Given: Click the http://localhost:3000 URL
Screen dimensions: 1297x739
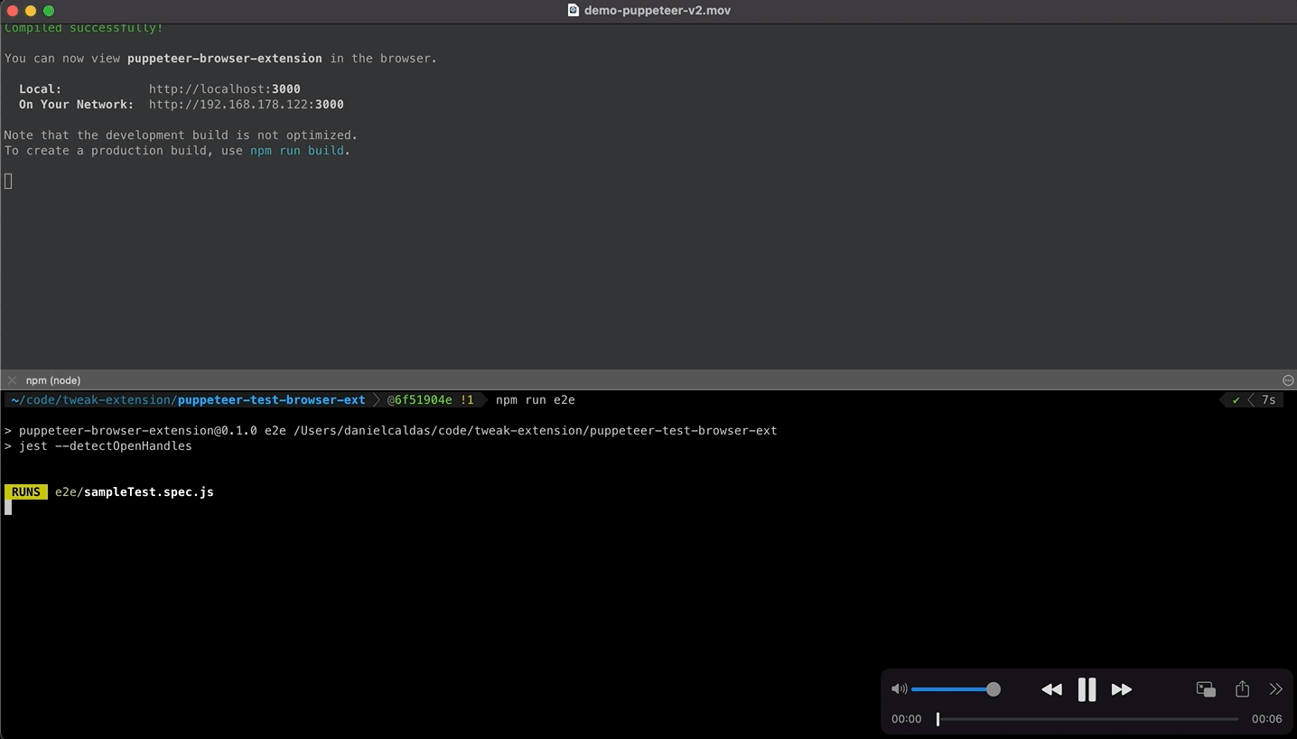Looking at the screenshot, I should tap(224, 89).
